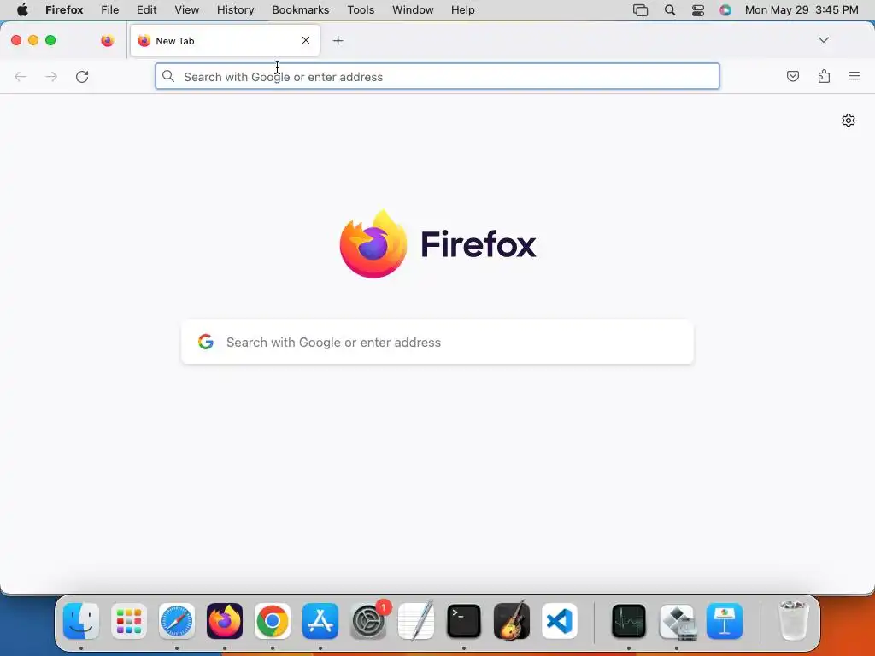Open Terminal from the Dock
This screenshot has width=875, height=656.
pos(464,621)
